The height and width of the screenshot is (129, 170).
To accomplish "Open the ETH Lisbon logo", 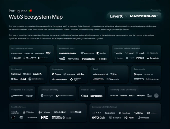I will tap(28, 112).
